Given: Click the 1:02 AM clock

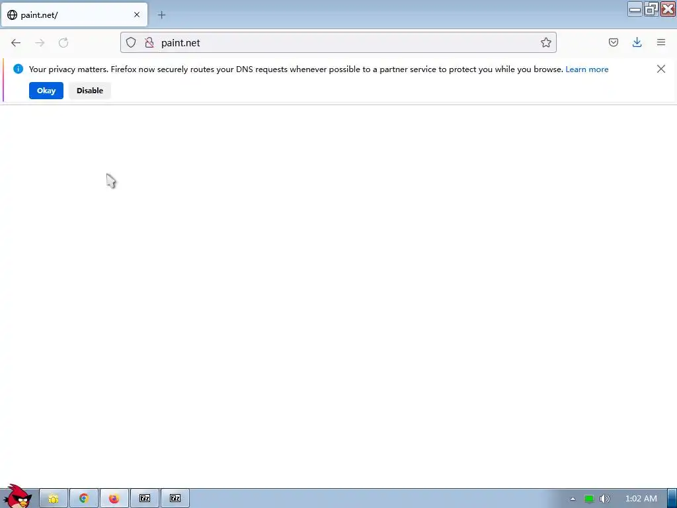Looking at the screenshot, I should (x=641, y=499).
